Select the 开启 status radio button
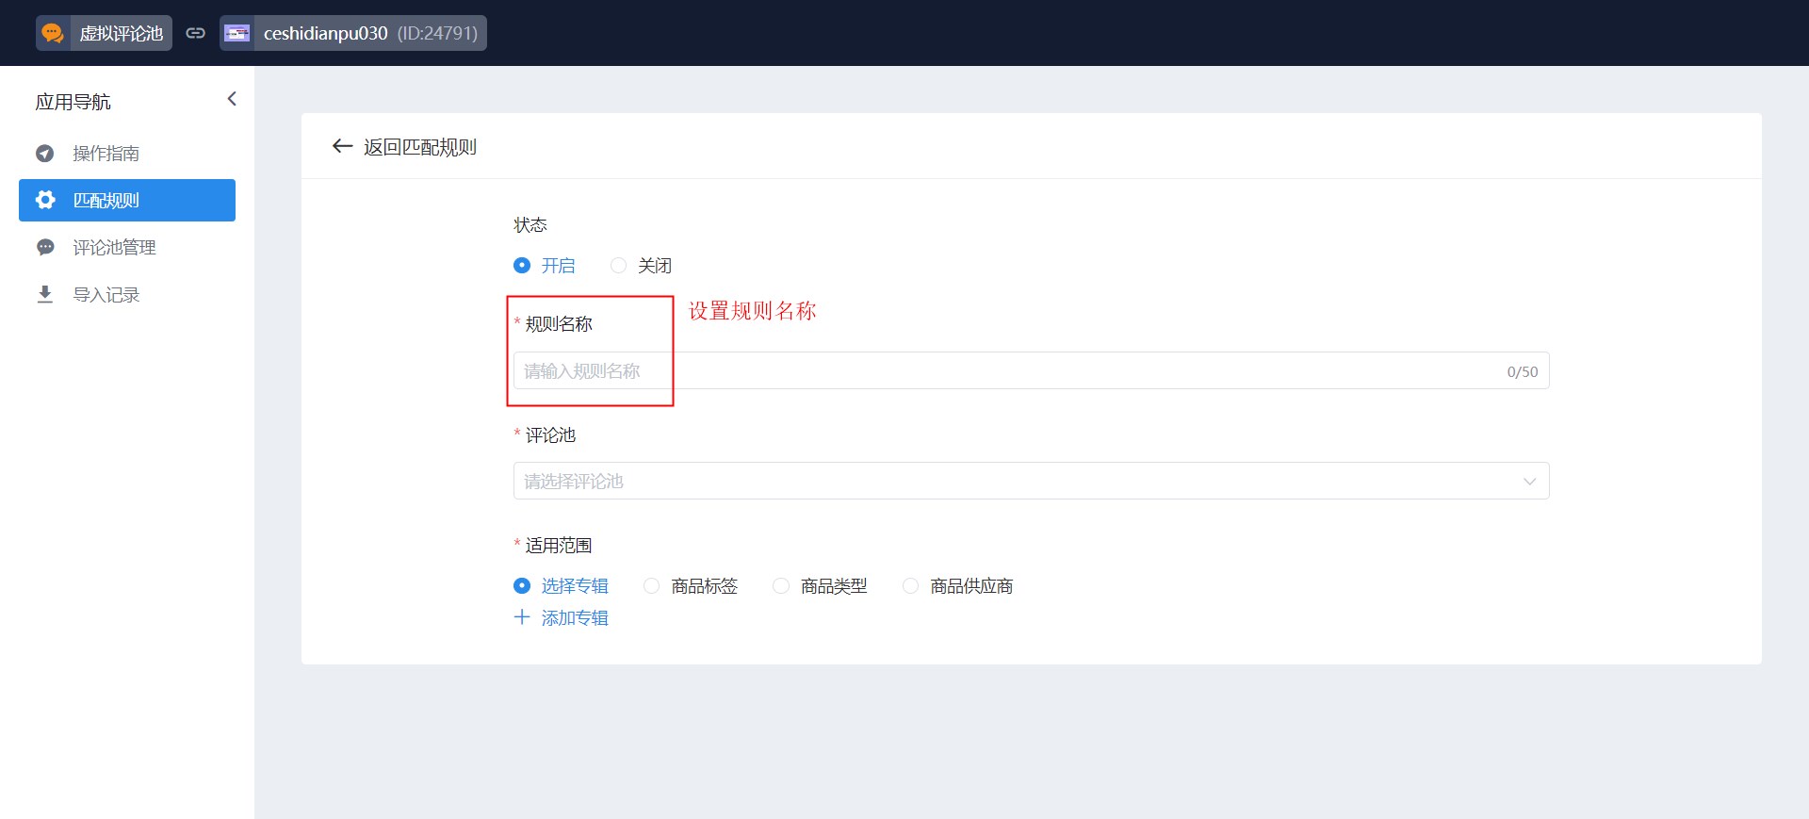The width and height of the screenshot is (1809, 819). pyautogui.click(x=522, y=266)
